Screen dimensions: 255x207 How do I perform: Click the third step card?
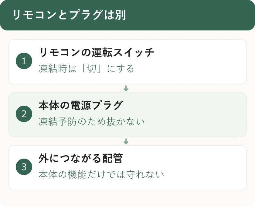pyautogui.click(x=127, y=168)
